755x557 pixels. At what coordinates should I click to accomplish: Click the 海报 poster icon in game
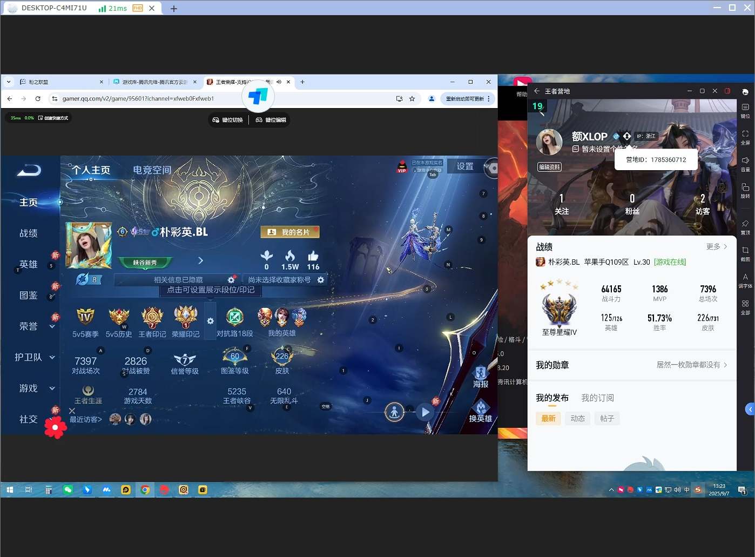click(481, 377)
